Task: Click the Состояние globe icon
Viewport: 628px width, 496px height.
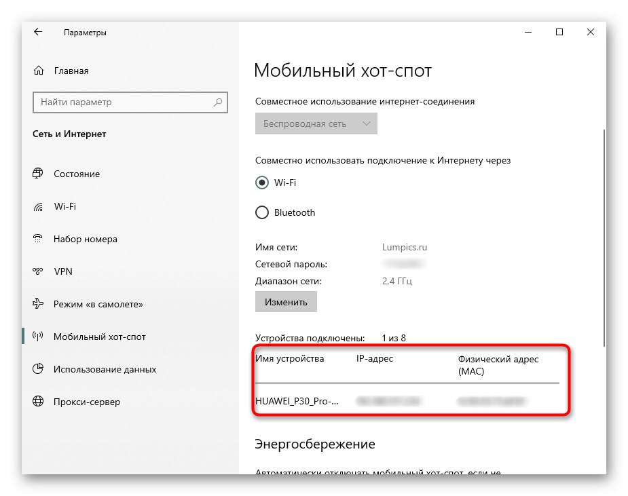Action: click(38, 174)
